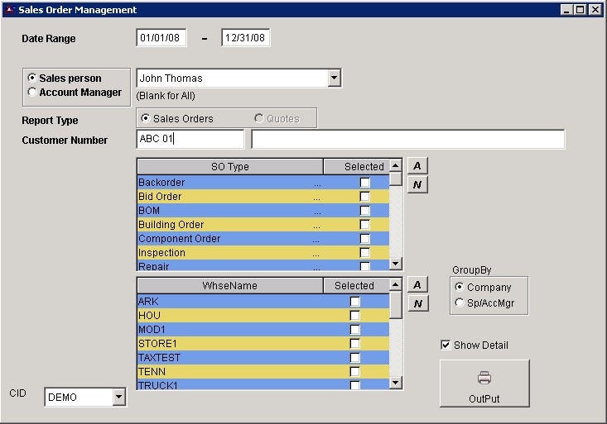Viewport: 607px width, 424px height.
Task: Expand the CID DEMO dropdown
Action: tap(118, 398)
